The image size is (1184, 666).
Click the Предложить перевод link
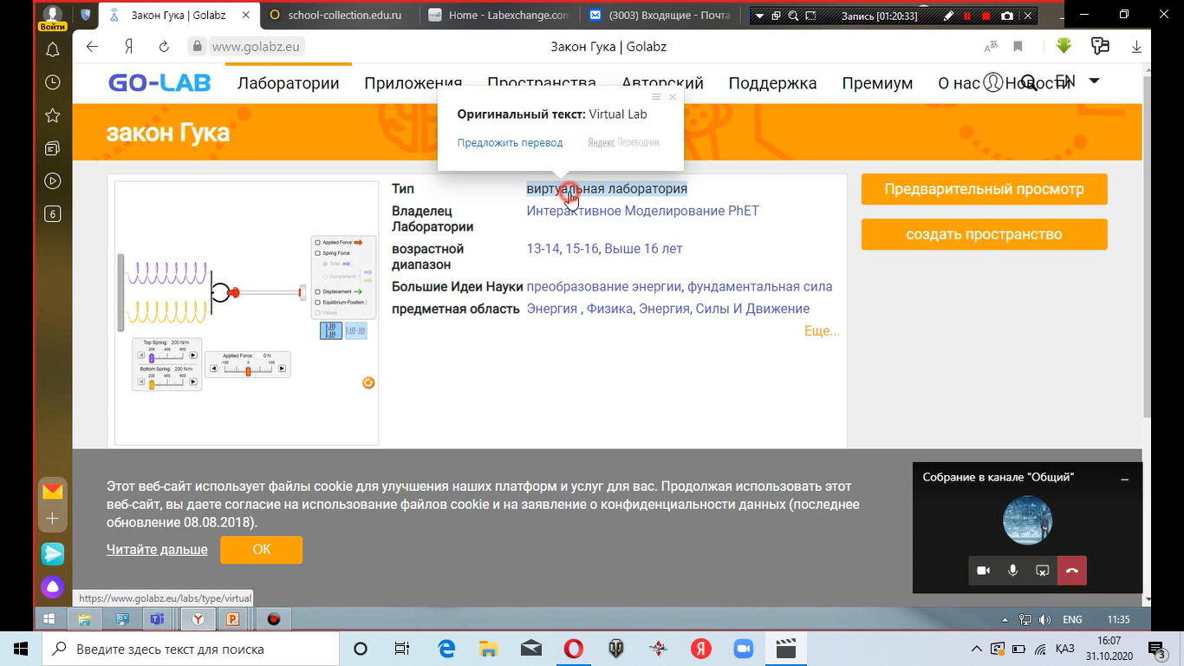[510, 143]
